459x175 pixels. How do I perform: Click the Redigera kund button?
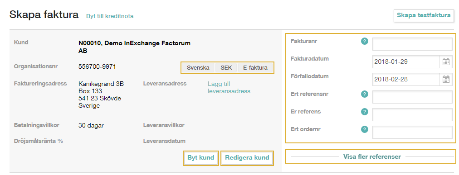click(247, 158)
